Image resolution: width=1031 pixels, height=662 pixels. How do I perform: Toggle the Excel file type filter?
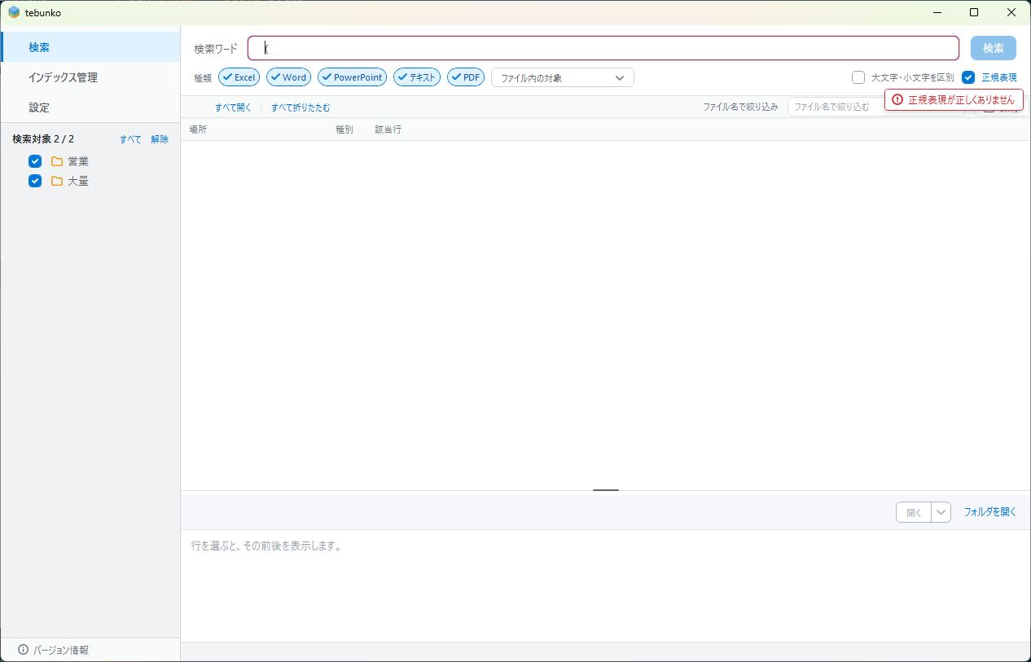point(239,77)
